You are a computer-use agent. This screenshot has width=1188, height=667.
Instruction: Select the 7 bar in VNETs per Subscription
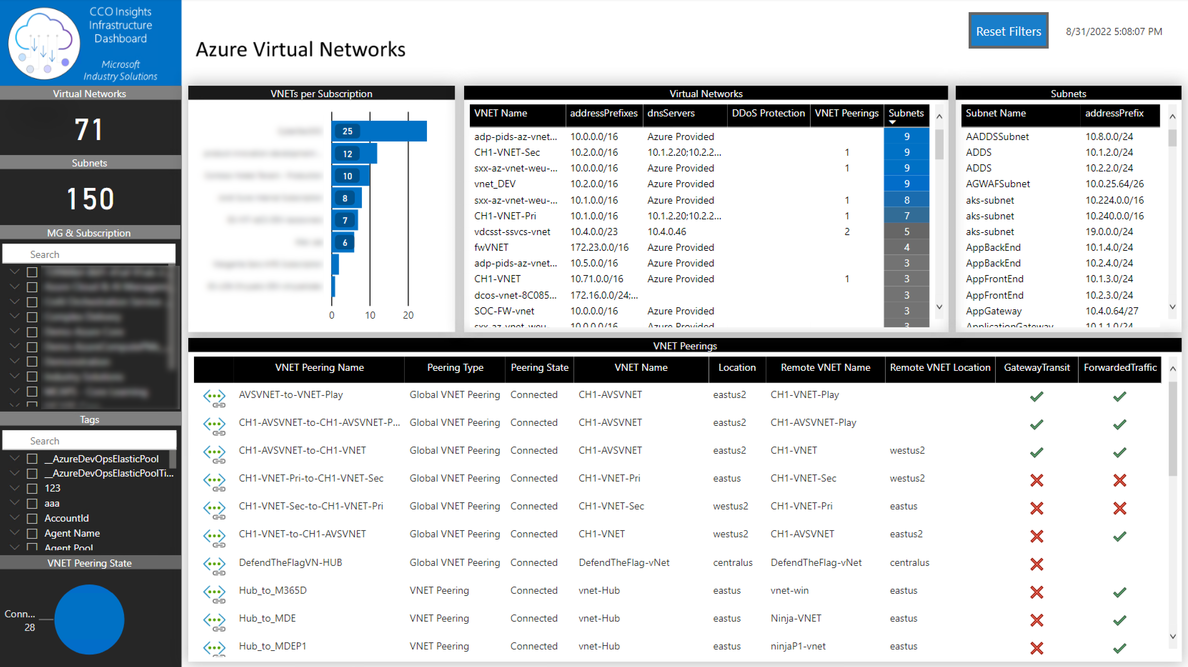[x=345, y=220]
